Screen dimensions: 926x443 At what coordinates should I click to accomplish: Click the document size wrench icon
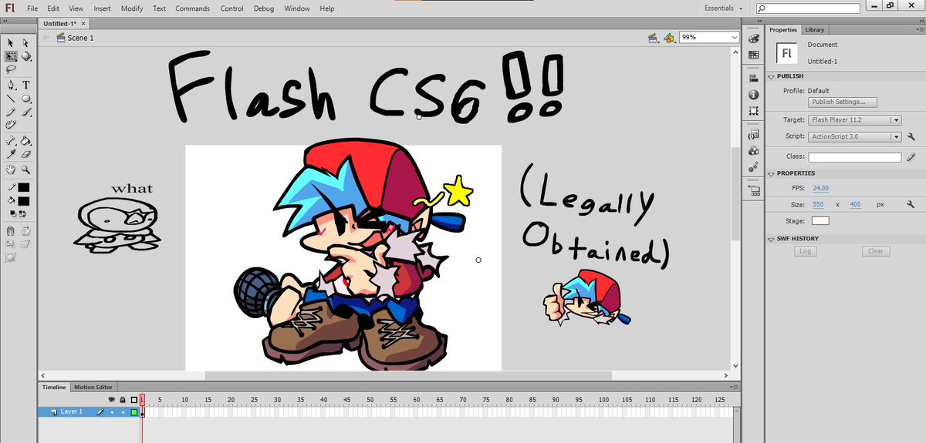click(911, 205)
